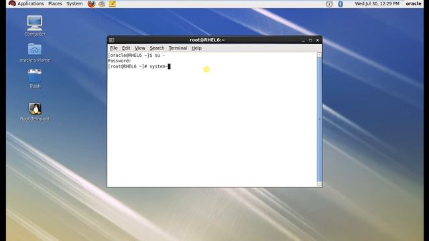Click the 'Password:' line in terminal
Image resolution: width=429 pixels, height=241 pixels.
[119, 61]
